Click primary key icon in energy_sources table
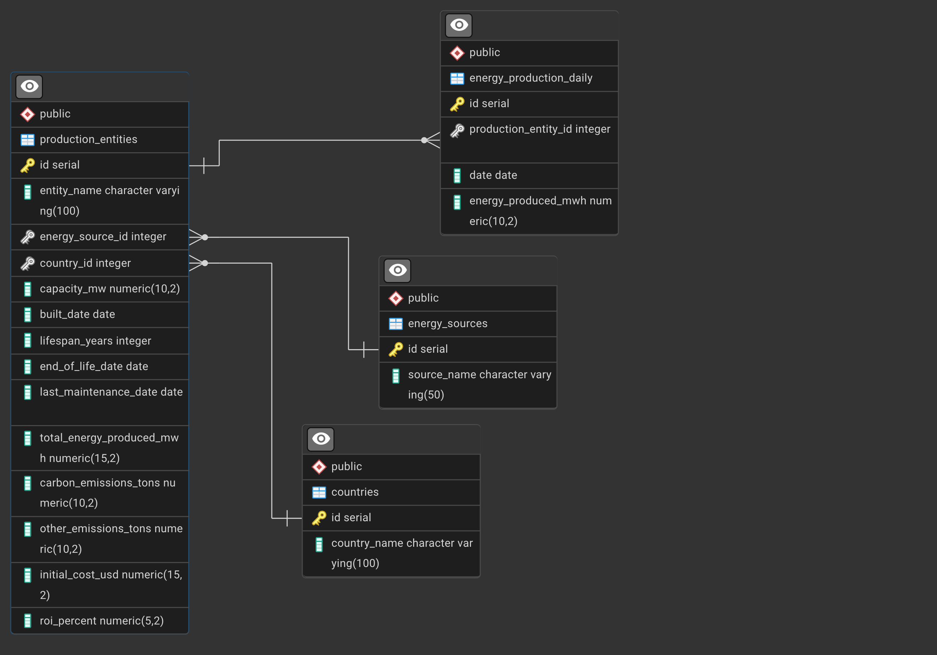 [x=395, y=349]
